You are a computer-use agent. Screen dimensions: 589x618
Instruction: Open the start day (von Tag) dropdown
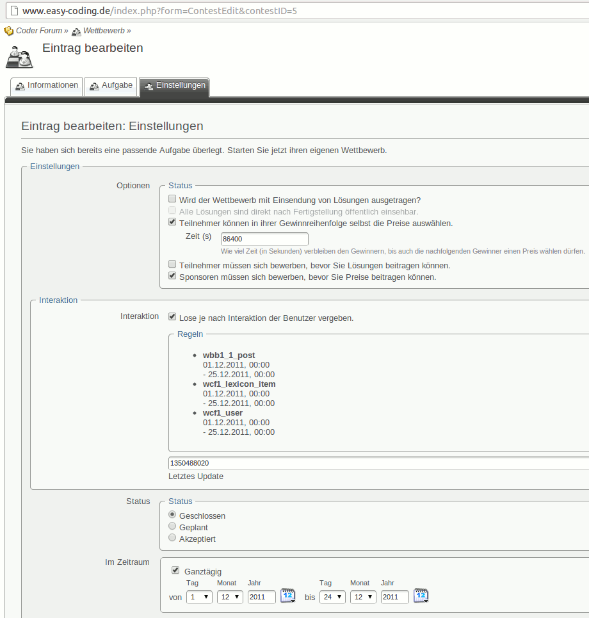point(199,597)
